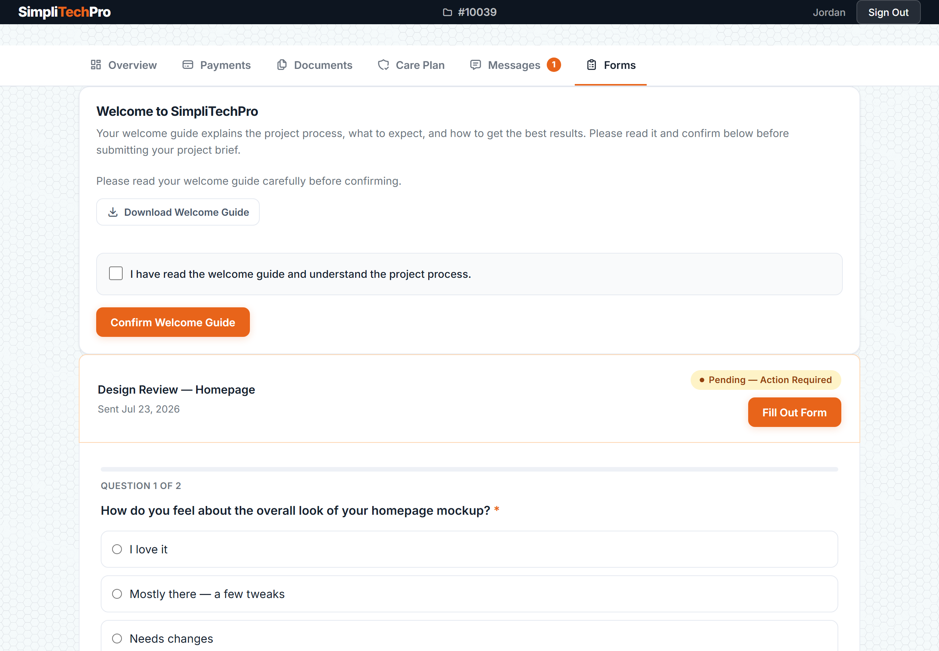Click the project number #10039
The image size is (939, 651).
pyautogui.click(x=477, y=12)
